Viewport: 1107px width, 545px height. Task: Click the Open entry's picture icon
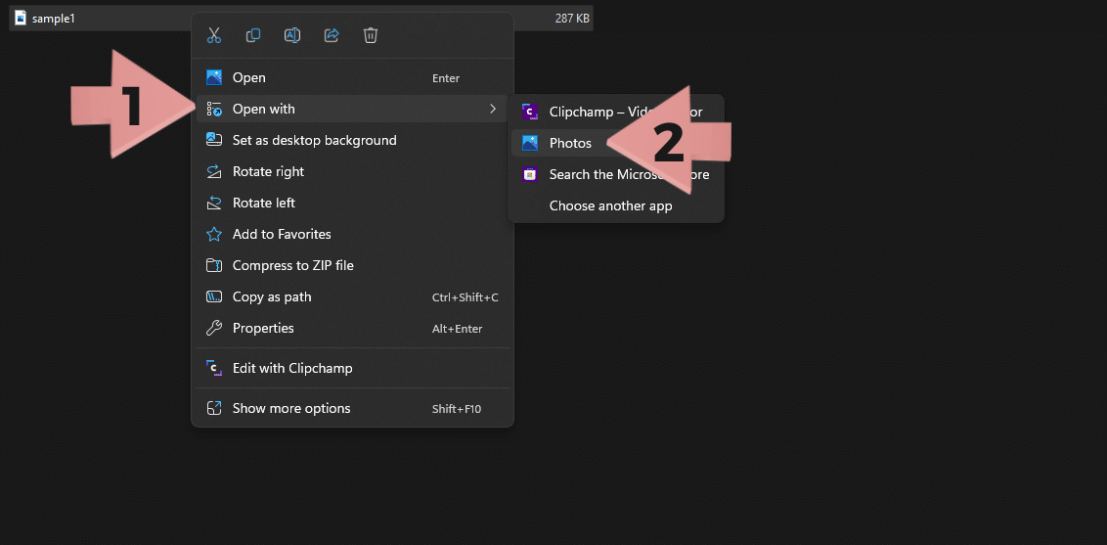pyautogui.click(x=214, y=77)
